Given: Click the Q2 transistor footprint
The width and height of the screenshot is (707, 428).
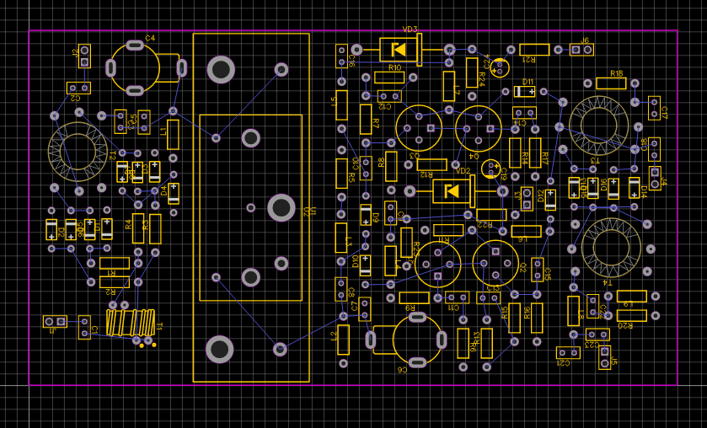Looking at the screenshot, I should coord(495,264).
